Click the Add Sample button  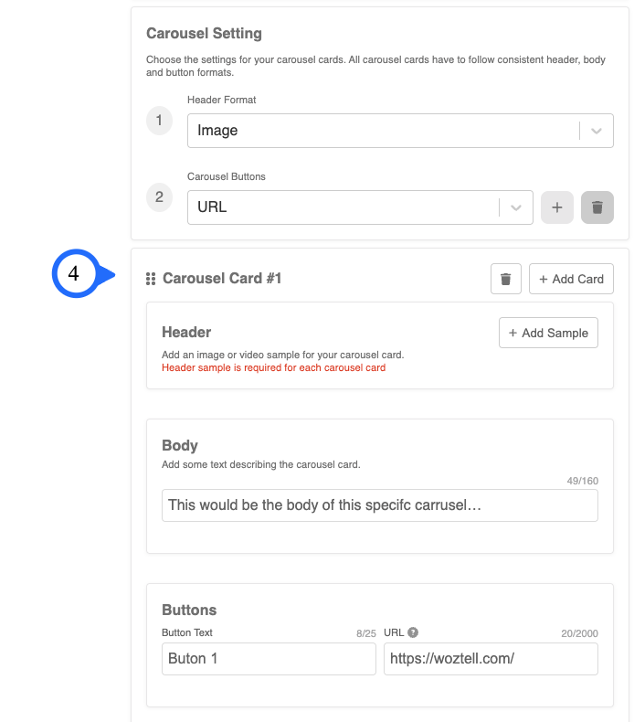[x=548, y=333]
